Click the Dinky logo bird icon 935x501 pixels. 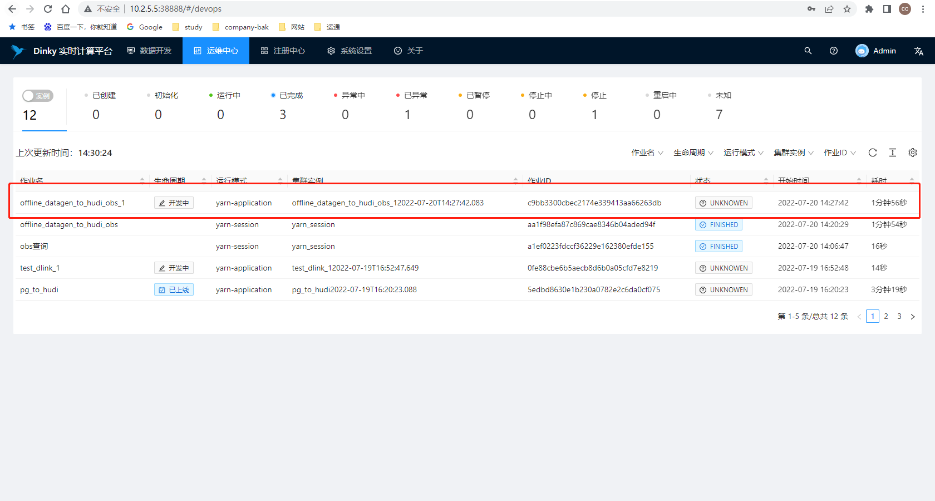[x=18, y=51]
